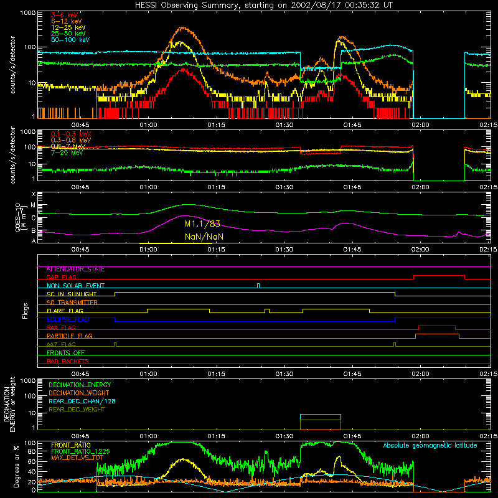Click the MAX_DET_VS_TOT legend label
Image resolution: width=498 pixels, height=498 pixels.
pyautogui.click(x=77, y=458)
